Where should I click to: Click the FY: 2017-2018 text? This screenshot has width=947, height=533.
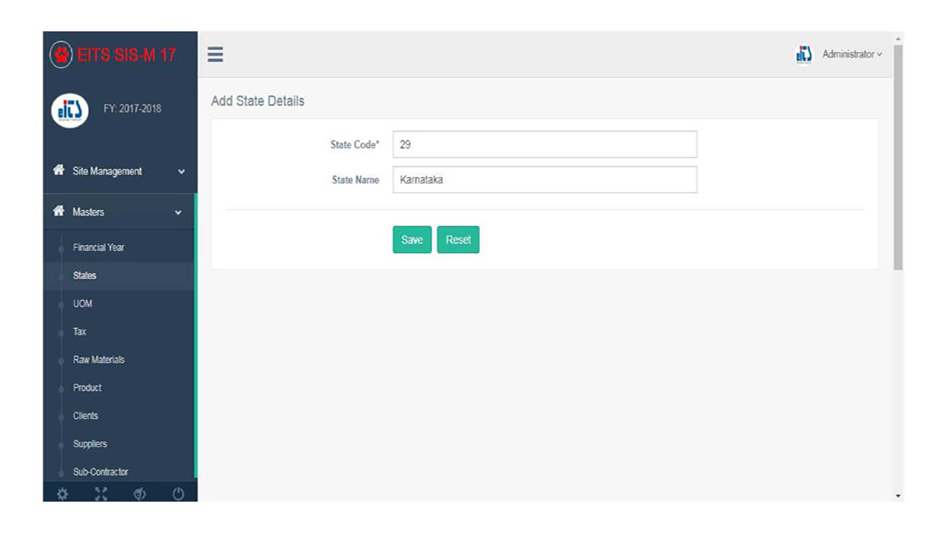coord(132,109)
